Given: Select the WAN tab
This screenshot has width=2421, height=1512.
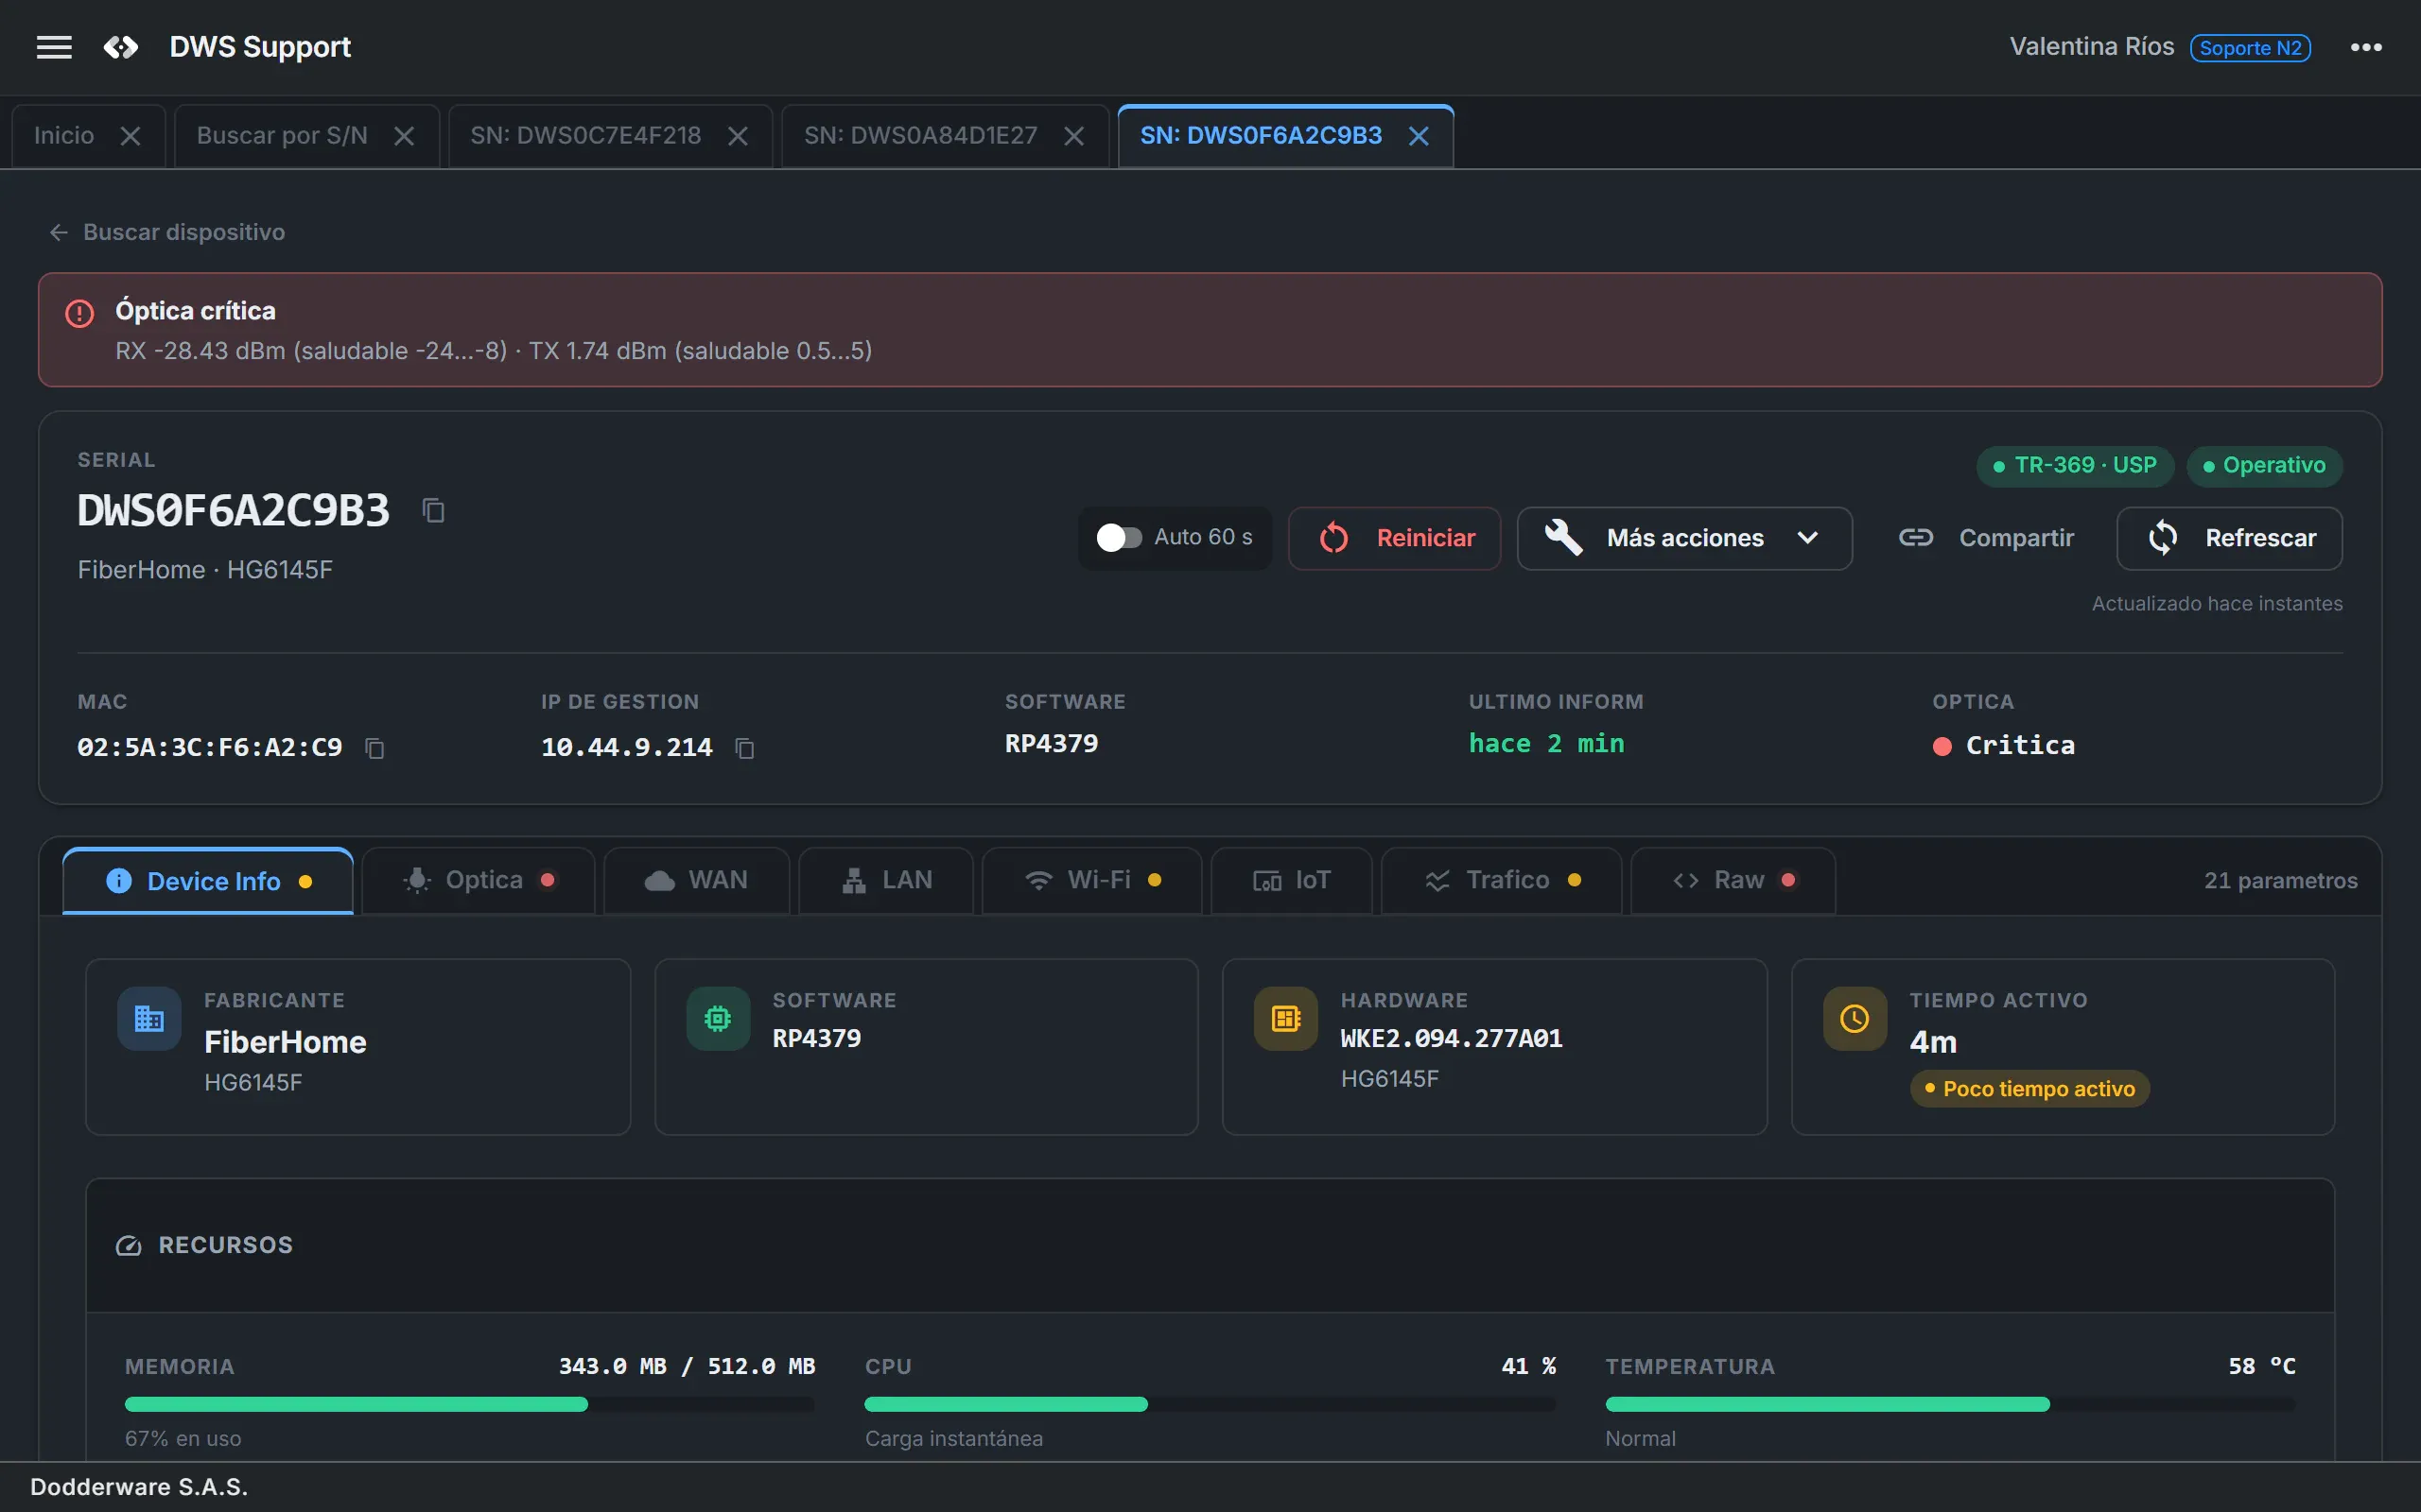Looking at the screenshot, I should click(696, 881).
